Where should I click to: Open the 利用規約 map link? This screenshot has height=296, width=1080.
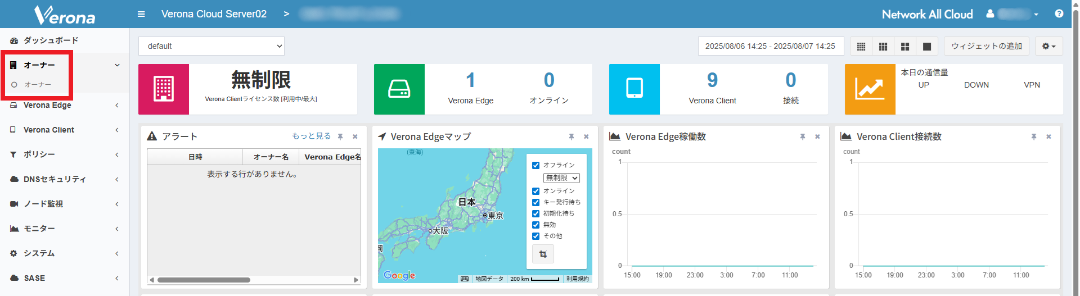(x=578, y=279)
